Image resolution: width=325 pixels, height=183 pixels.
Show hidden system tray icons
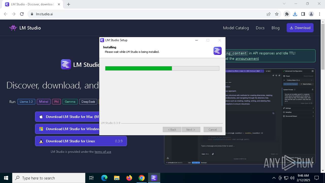274,178
